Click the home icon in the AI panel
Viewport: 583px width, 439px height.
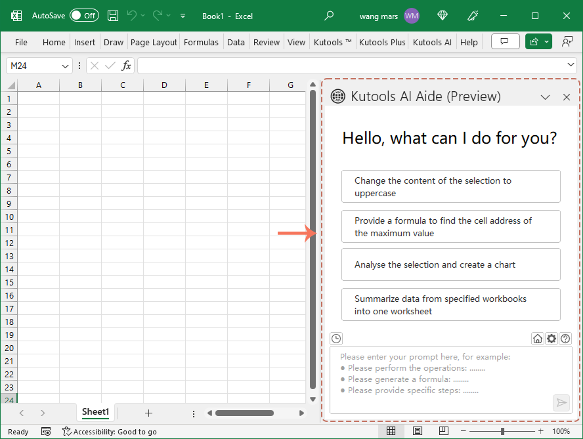pos(538,339)
